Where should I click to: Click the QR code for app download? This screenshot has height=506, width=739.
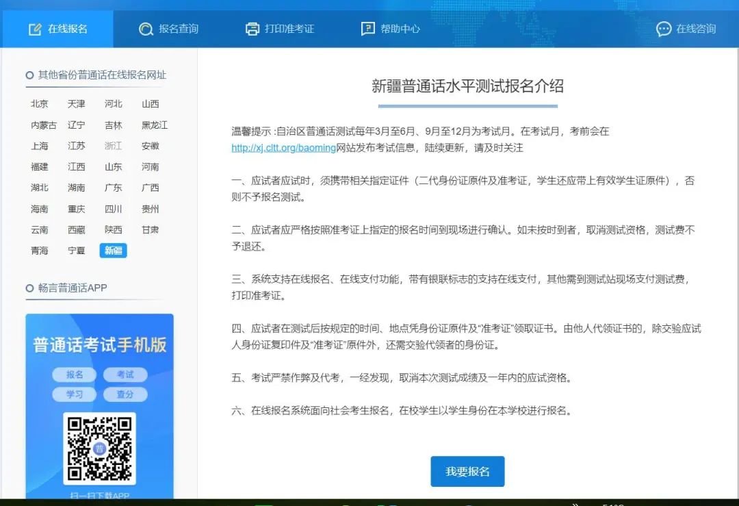click(100, 448)
